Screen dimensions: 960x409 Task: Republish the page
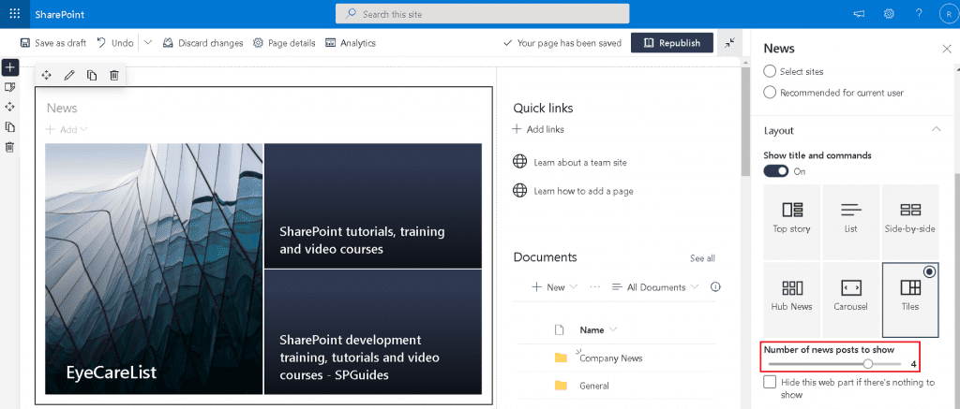(x=672, y=43)
